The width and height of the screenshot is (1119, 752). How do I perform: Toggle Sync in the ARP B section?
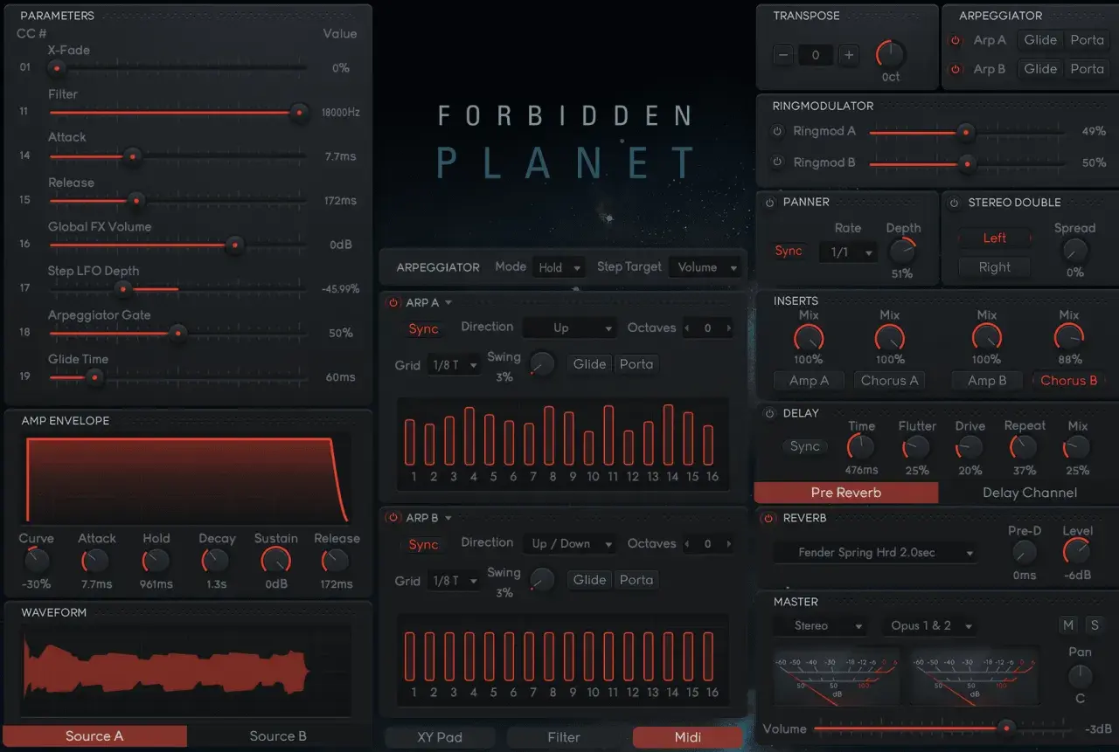tap(423, 545)
